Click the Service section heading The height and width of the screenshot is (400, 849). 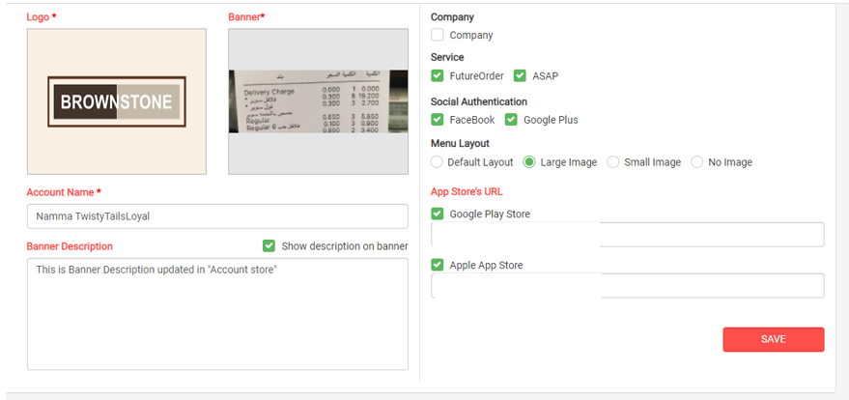[x=447, y=57]
